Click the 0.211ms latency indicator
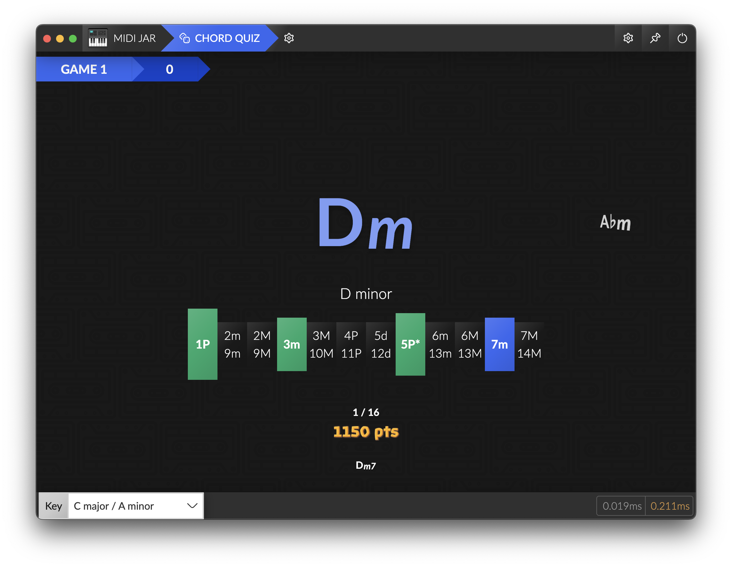The image size is (732, 567). click(669, 506)
